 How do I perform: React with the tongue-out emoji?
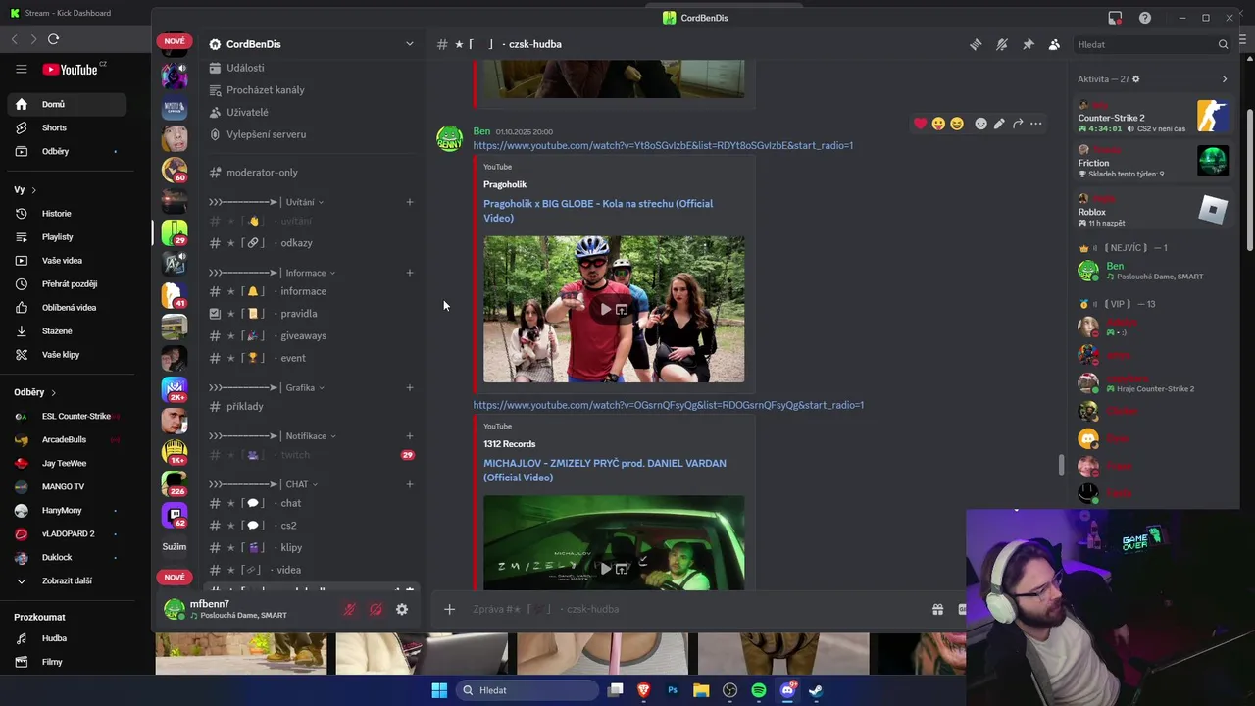[938, 124]
